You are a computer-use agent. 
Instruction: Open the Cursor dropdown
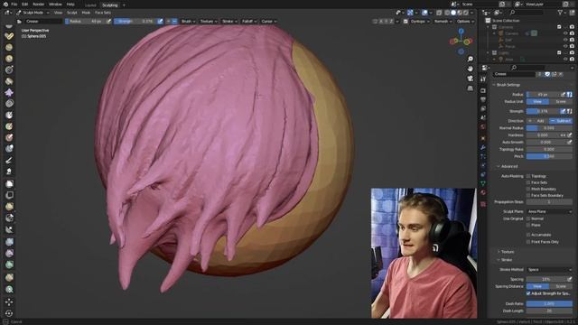coord(268,22)
